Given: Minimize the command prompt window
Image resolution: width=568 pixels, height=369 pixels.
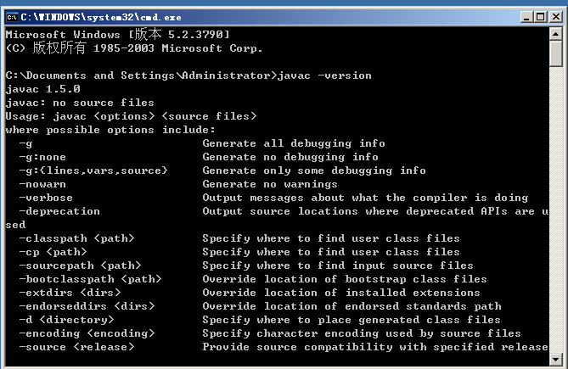Looking at the screenshot, I should [526, 17].
